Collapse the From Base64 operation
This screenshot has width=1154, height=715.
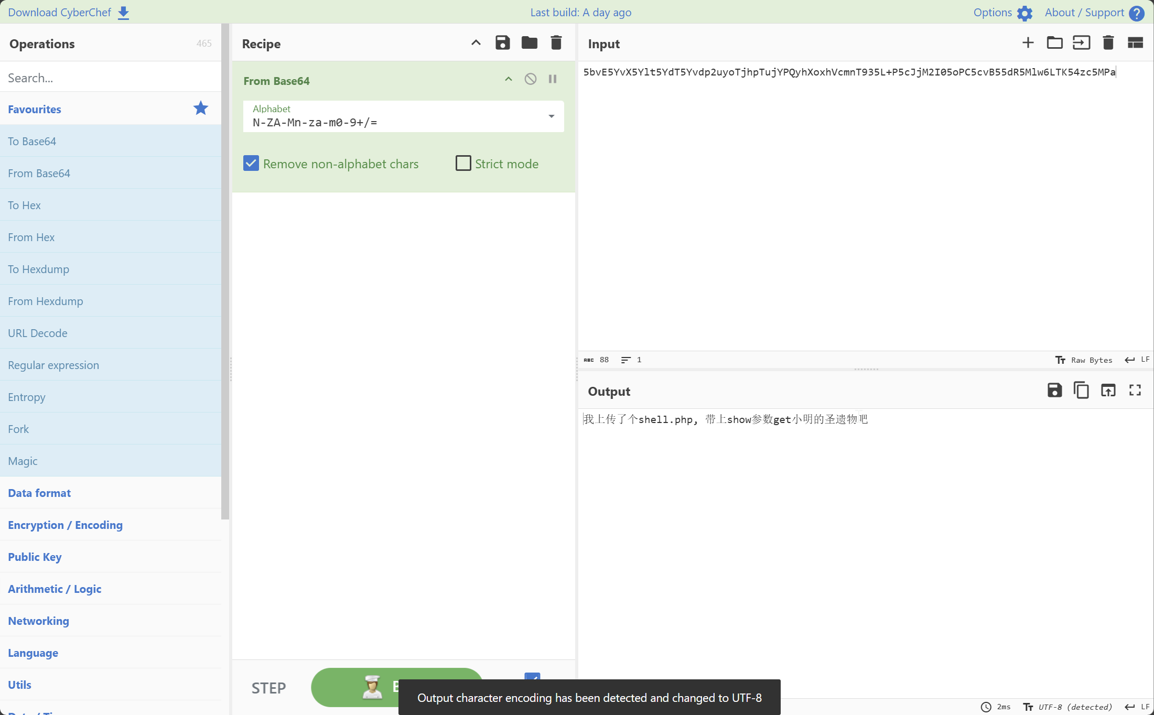click(508, 79)
